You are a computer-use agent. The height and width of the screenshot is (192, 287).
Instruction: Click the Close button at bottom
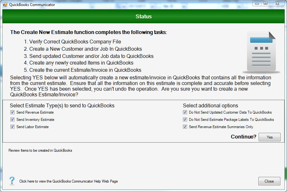click(269, 181)
